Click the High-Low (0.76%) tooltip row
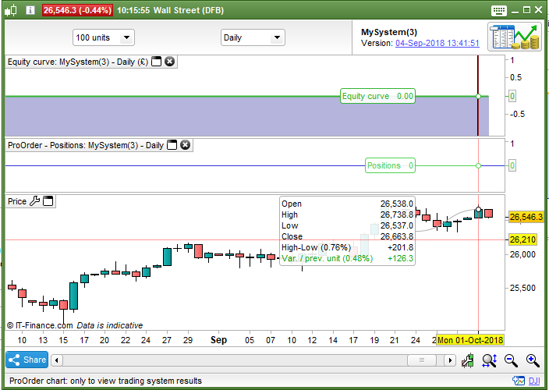The width and height of the screenshot is (549, 390). click(x=347, y=247)
